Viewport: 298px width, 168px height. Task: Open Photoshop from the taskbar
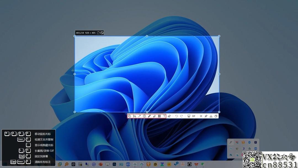point(114,164)
